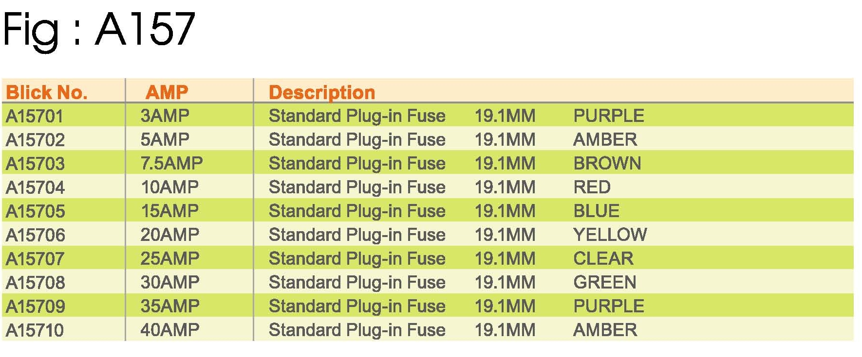Select the 25AMP rating cell
This screenshot has width=862, height=357.
[x=169, y=258]
